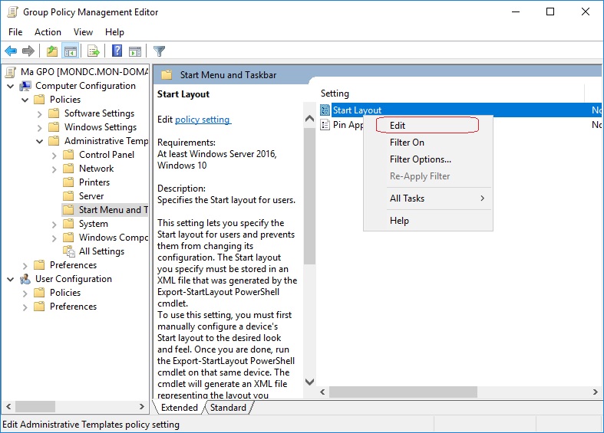Image resolution: width=604 pixels, height=433 pixels.
Task: Click the Pin Apps policy setting icon
Action: pyautogui.click(x=325, y=125)
